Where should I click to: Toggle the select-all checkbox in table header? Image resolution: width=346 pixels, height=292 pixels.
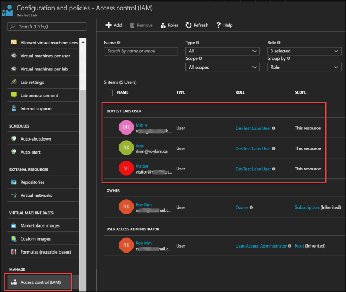click(x=110, y=92)
